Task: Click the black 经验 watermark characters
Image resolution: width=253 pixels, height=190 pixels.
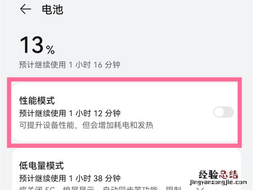Action: point(206,175)
